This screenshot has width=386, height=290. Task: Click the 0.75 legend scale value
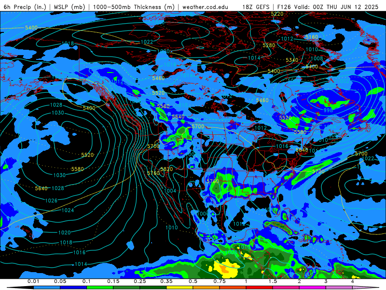pyautogui.click(x=220, y=281)
